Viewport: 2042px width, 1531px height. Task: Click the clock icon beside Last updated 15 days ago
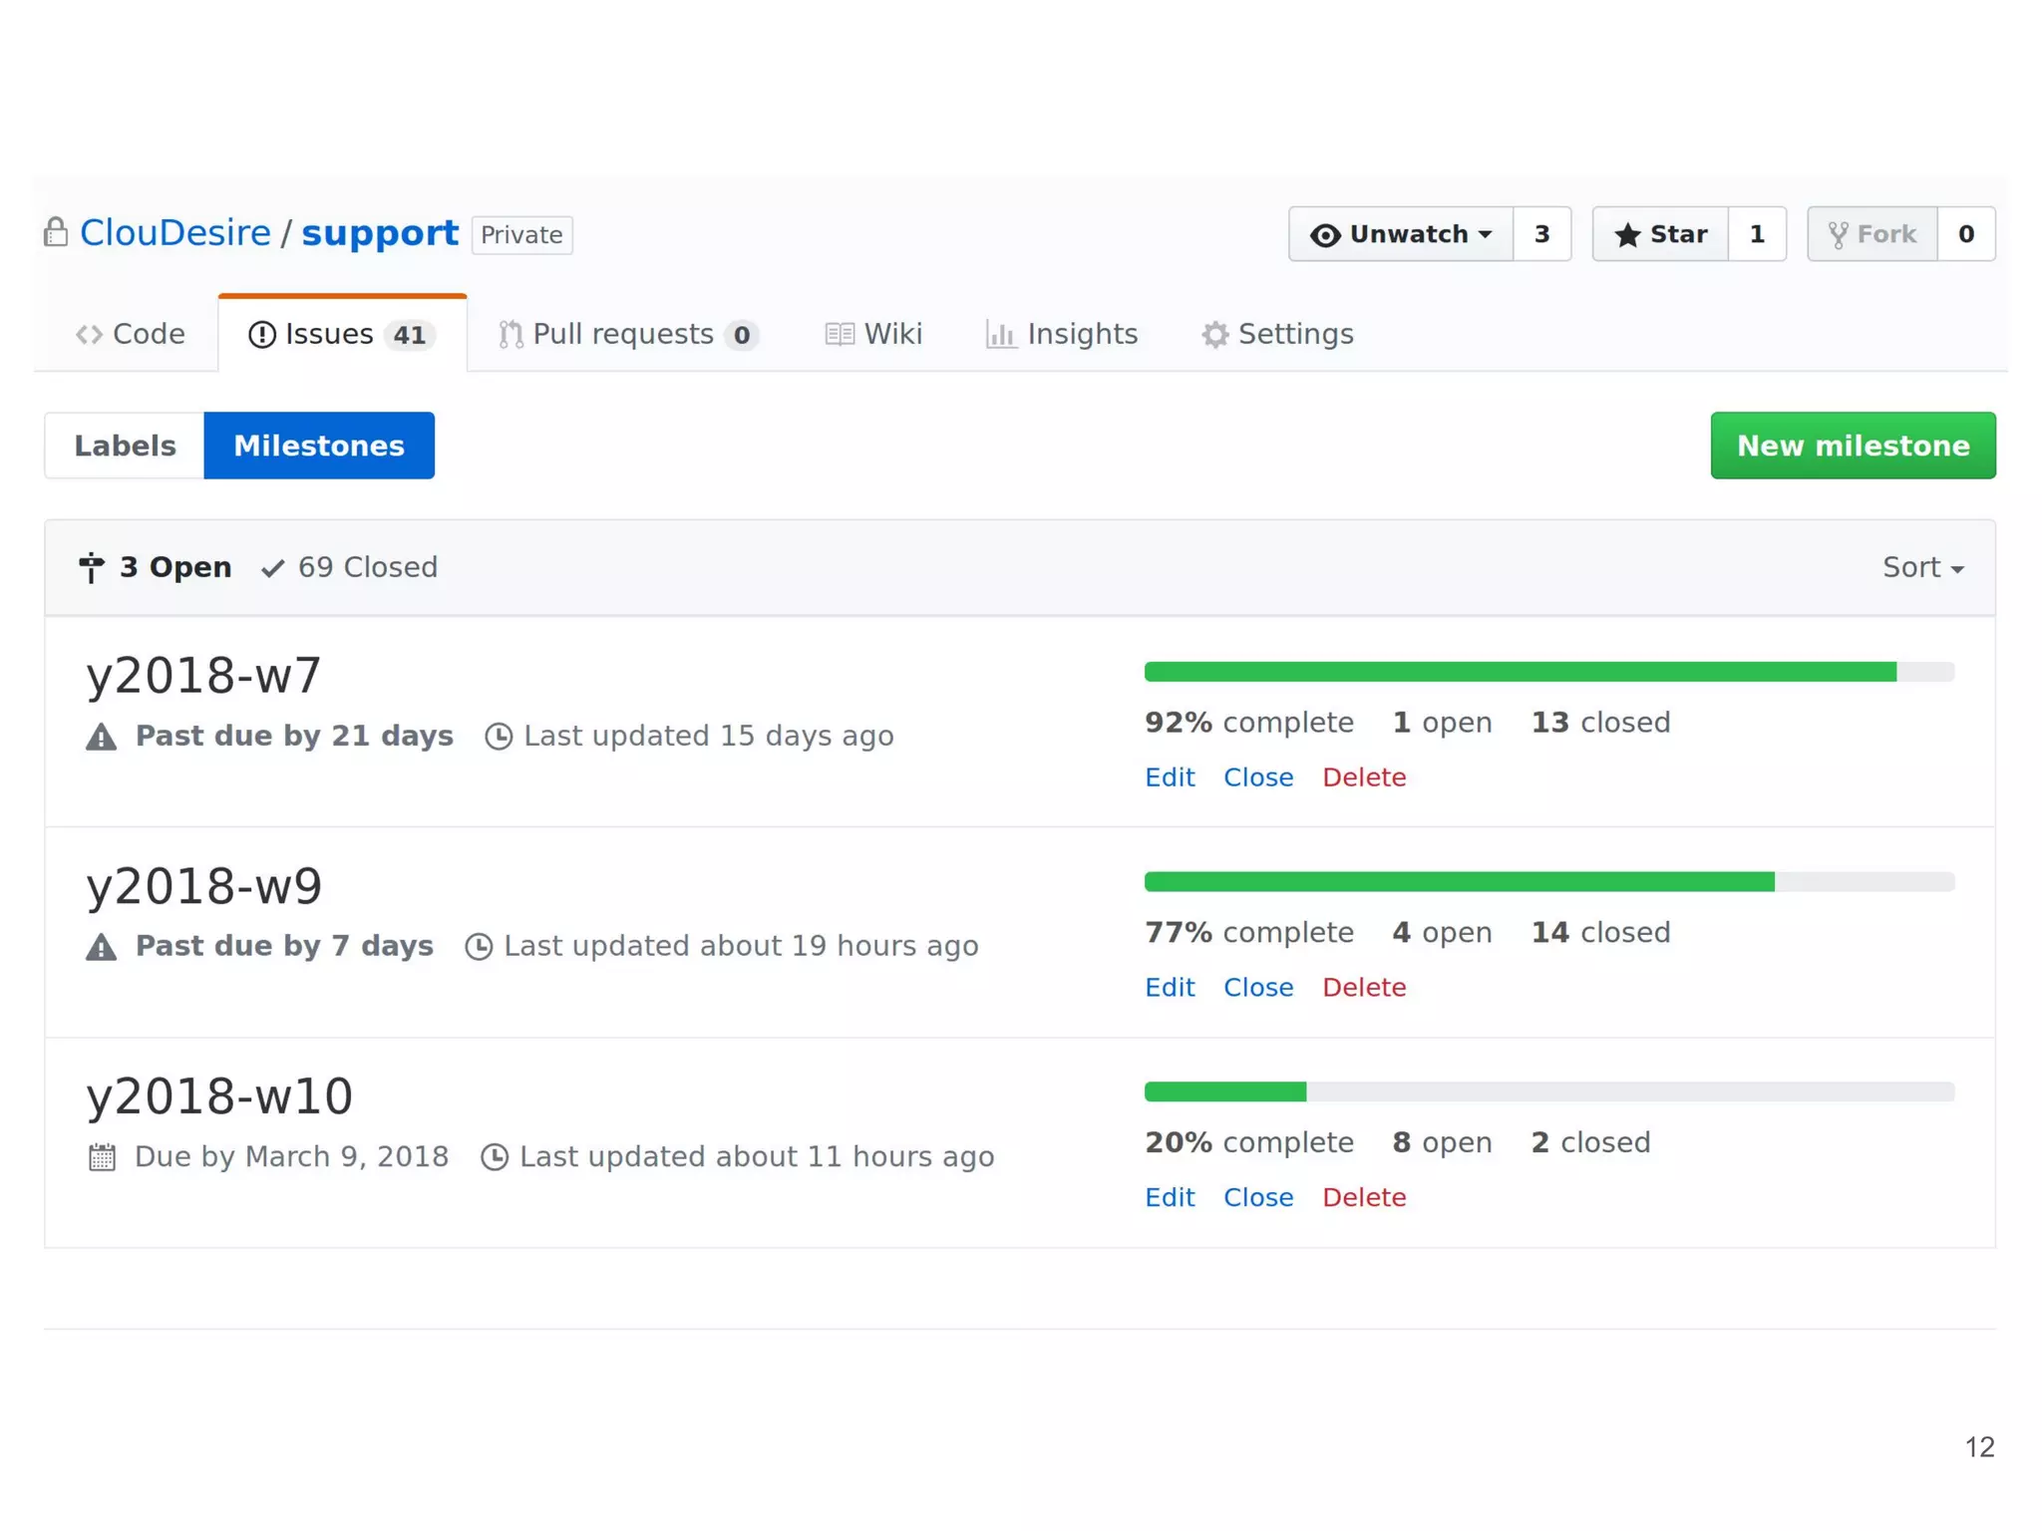tap(499, 737)
